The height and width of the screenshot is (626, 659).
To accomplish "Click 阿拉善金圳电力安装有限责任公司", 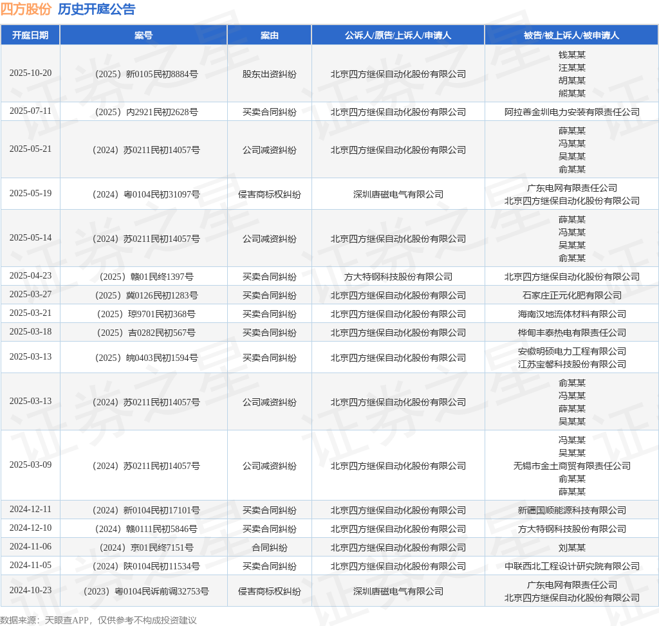I will 572,112.
